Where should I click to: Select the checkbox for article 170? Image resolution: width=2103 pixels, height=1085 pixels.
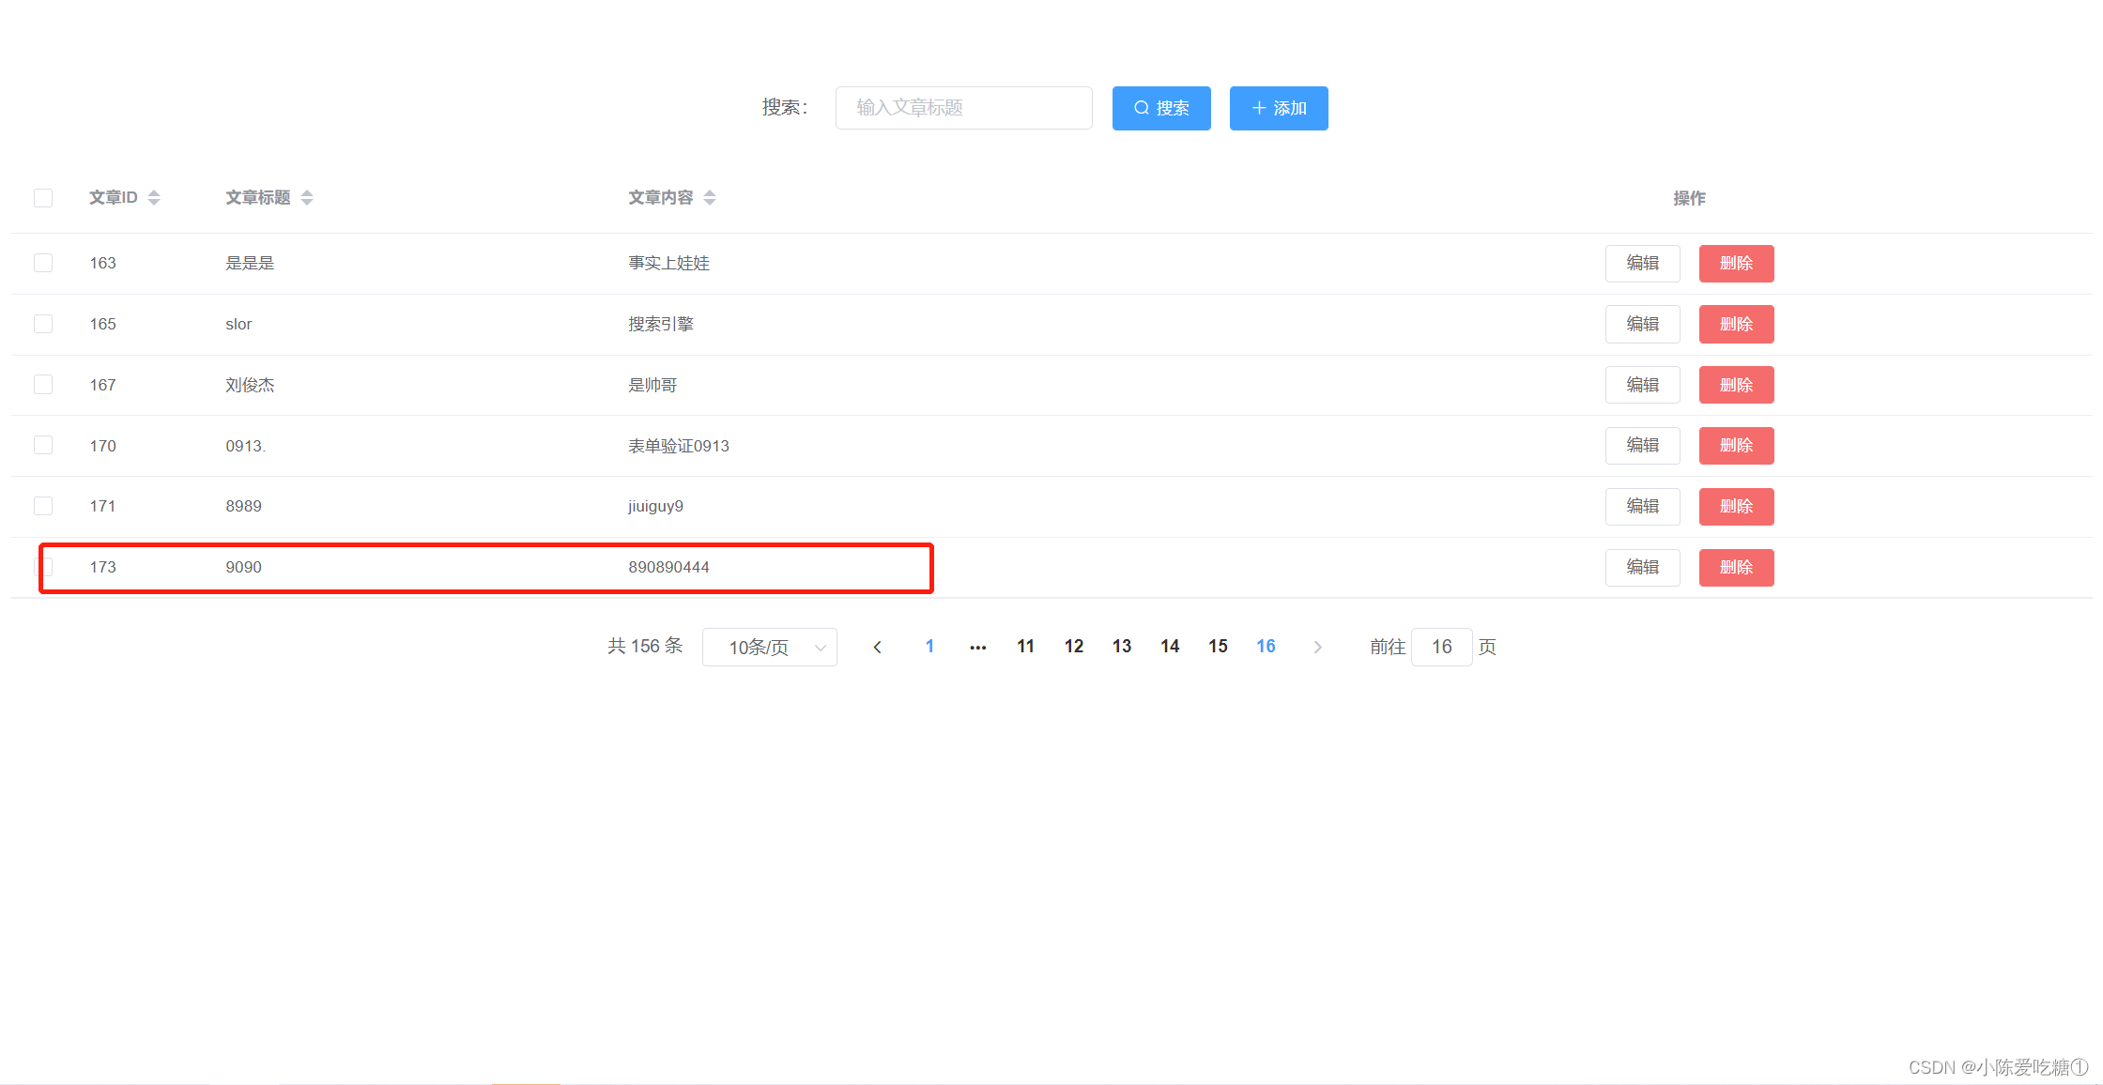(43, 445)
